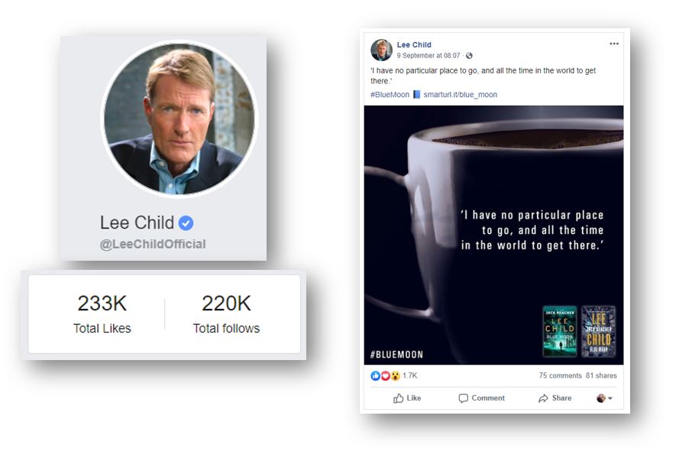Open the three-dot post options menu
The image size is (679, 474).
click(613, 44)
